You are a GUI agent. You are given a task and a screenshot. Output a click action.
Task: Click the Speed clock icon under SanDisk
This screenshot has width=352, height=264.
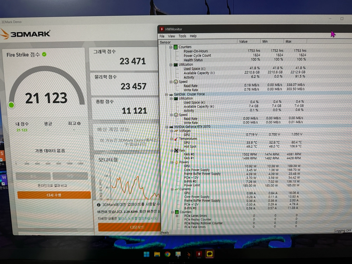click(x=176, y=115)
